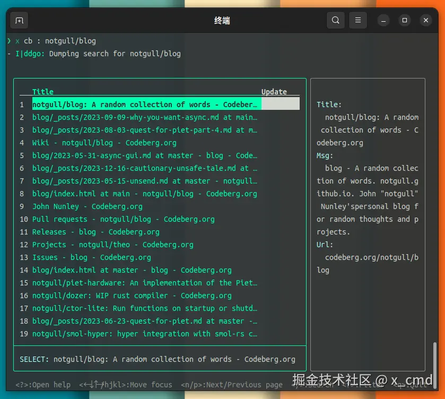Viewport: 445px width, 399px height.
Task: Open the terminal hamburger menu
Action: [358, 20]
